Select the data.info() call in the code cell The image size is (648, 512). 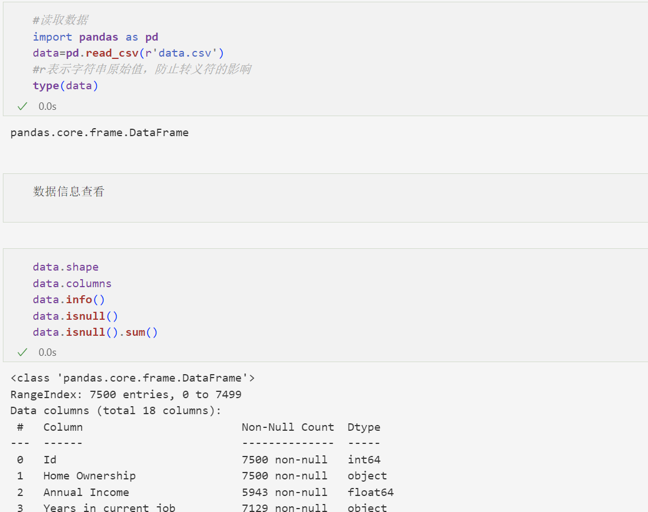(x=69, y=299)
